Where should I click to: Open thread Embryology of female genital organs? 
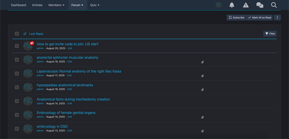[x=66, y=112]
